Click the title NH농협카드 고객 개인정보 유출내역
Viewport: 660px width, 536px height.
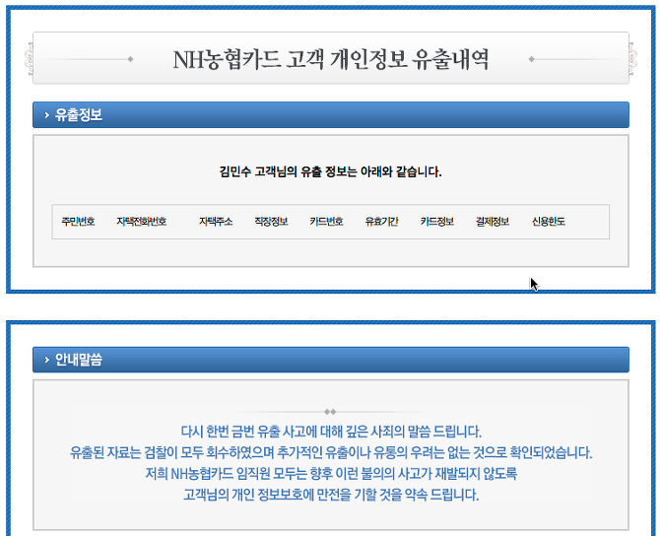coord(331,59)
